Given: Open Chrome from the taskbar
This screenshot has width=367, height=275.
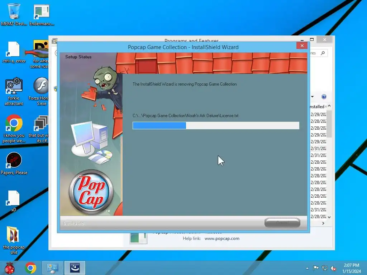Looking at the screenshot, I should pos(31,268).
